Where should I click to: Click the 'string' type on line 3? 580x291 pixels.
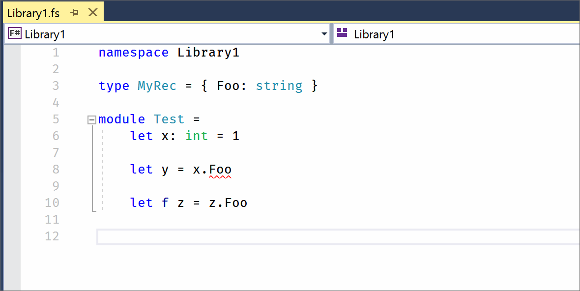pos(279,86)
